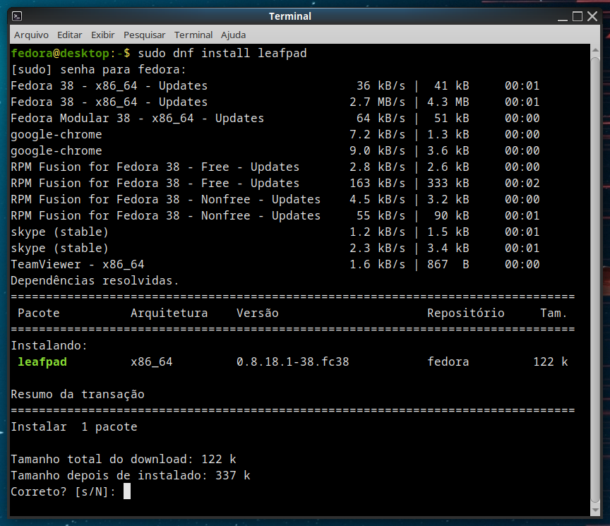
Task: Click the 2.7 MB/s speed value
Action: click(x=377, y=102)
